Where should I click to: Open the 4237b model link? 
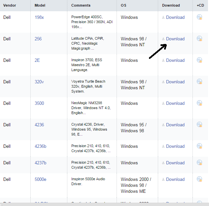pyautogui.click(x=41, y=163)
